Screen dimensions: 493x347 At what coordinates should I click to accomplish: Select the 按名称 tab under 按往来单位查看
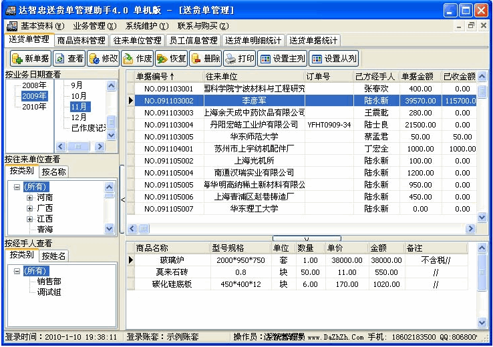53,171
